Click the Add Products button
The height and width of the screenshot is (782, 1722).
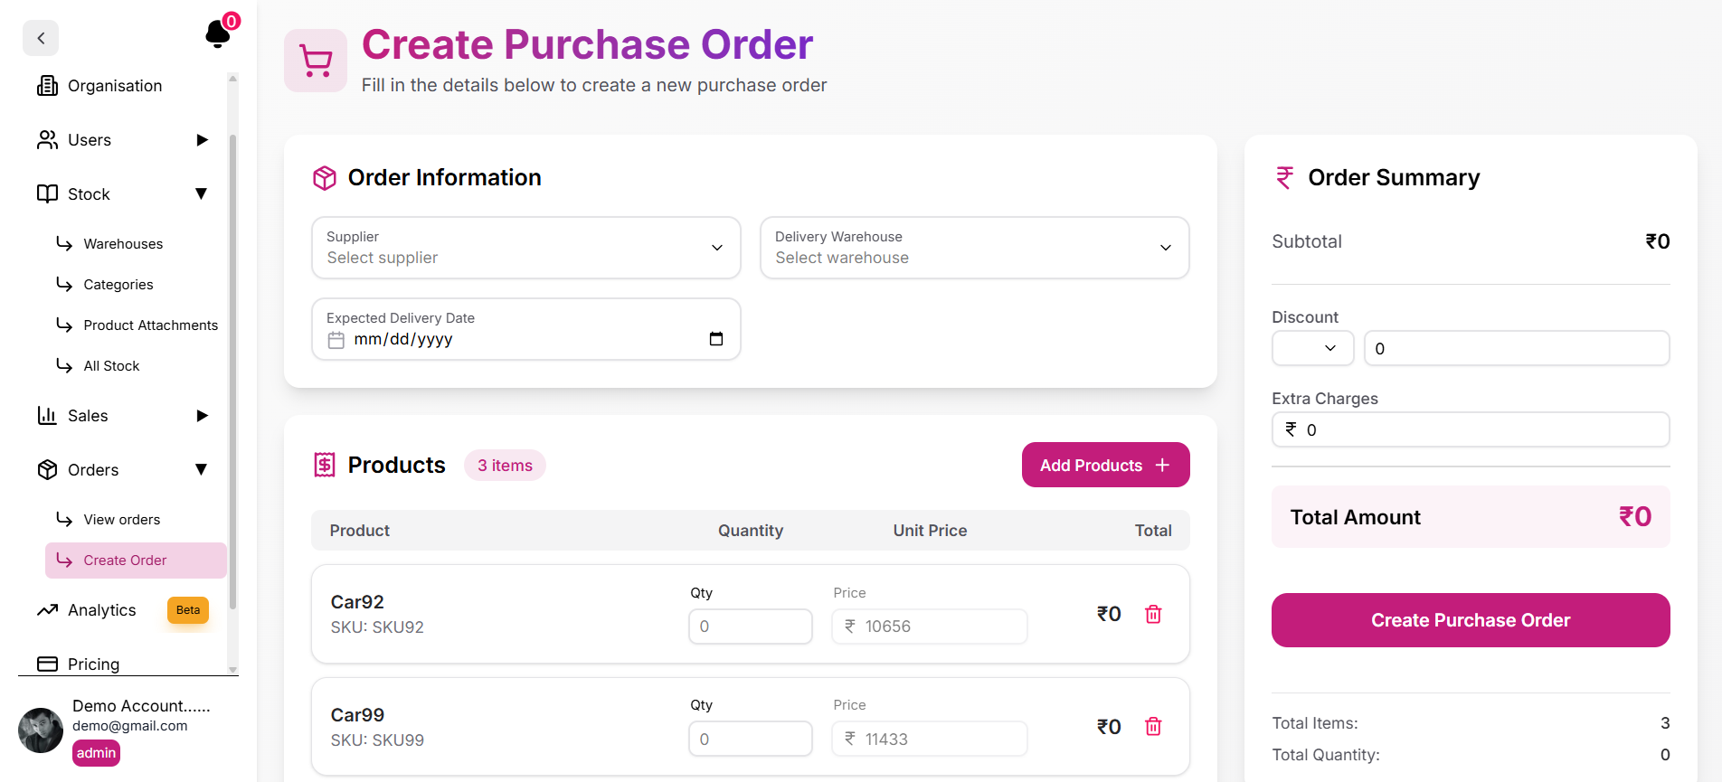[x=1105, y=465]
